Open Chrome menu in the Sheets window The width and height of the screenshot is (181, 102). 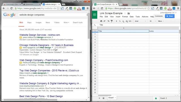point(178,8)
